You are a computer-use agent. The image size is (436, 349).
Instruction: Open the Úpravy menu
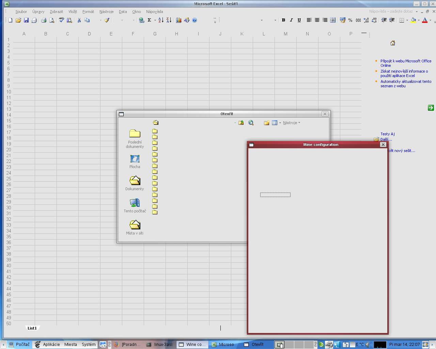(x=38, y=12)
